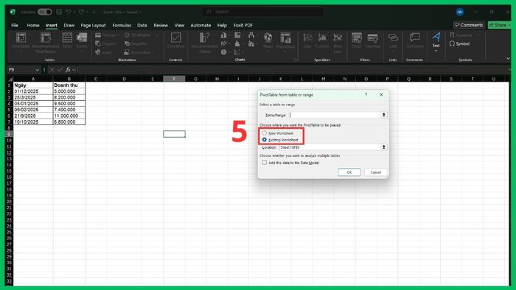Open the File menu
Viewport: 516px width, 290px height.
pyautogui.click(x=15, y=25)
